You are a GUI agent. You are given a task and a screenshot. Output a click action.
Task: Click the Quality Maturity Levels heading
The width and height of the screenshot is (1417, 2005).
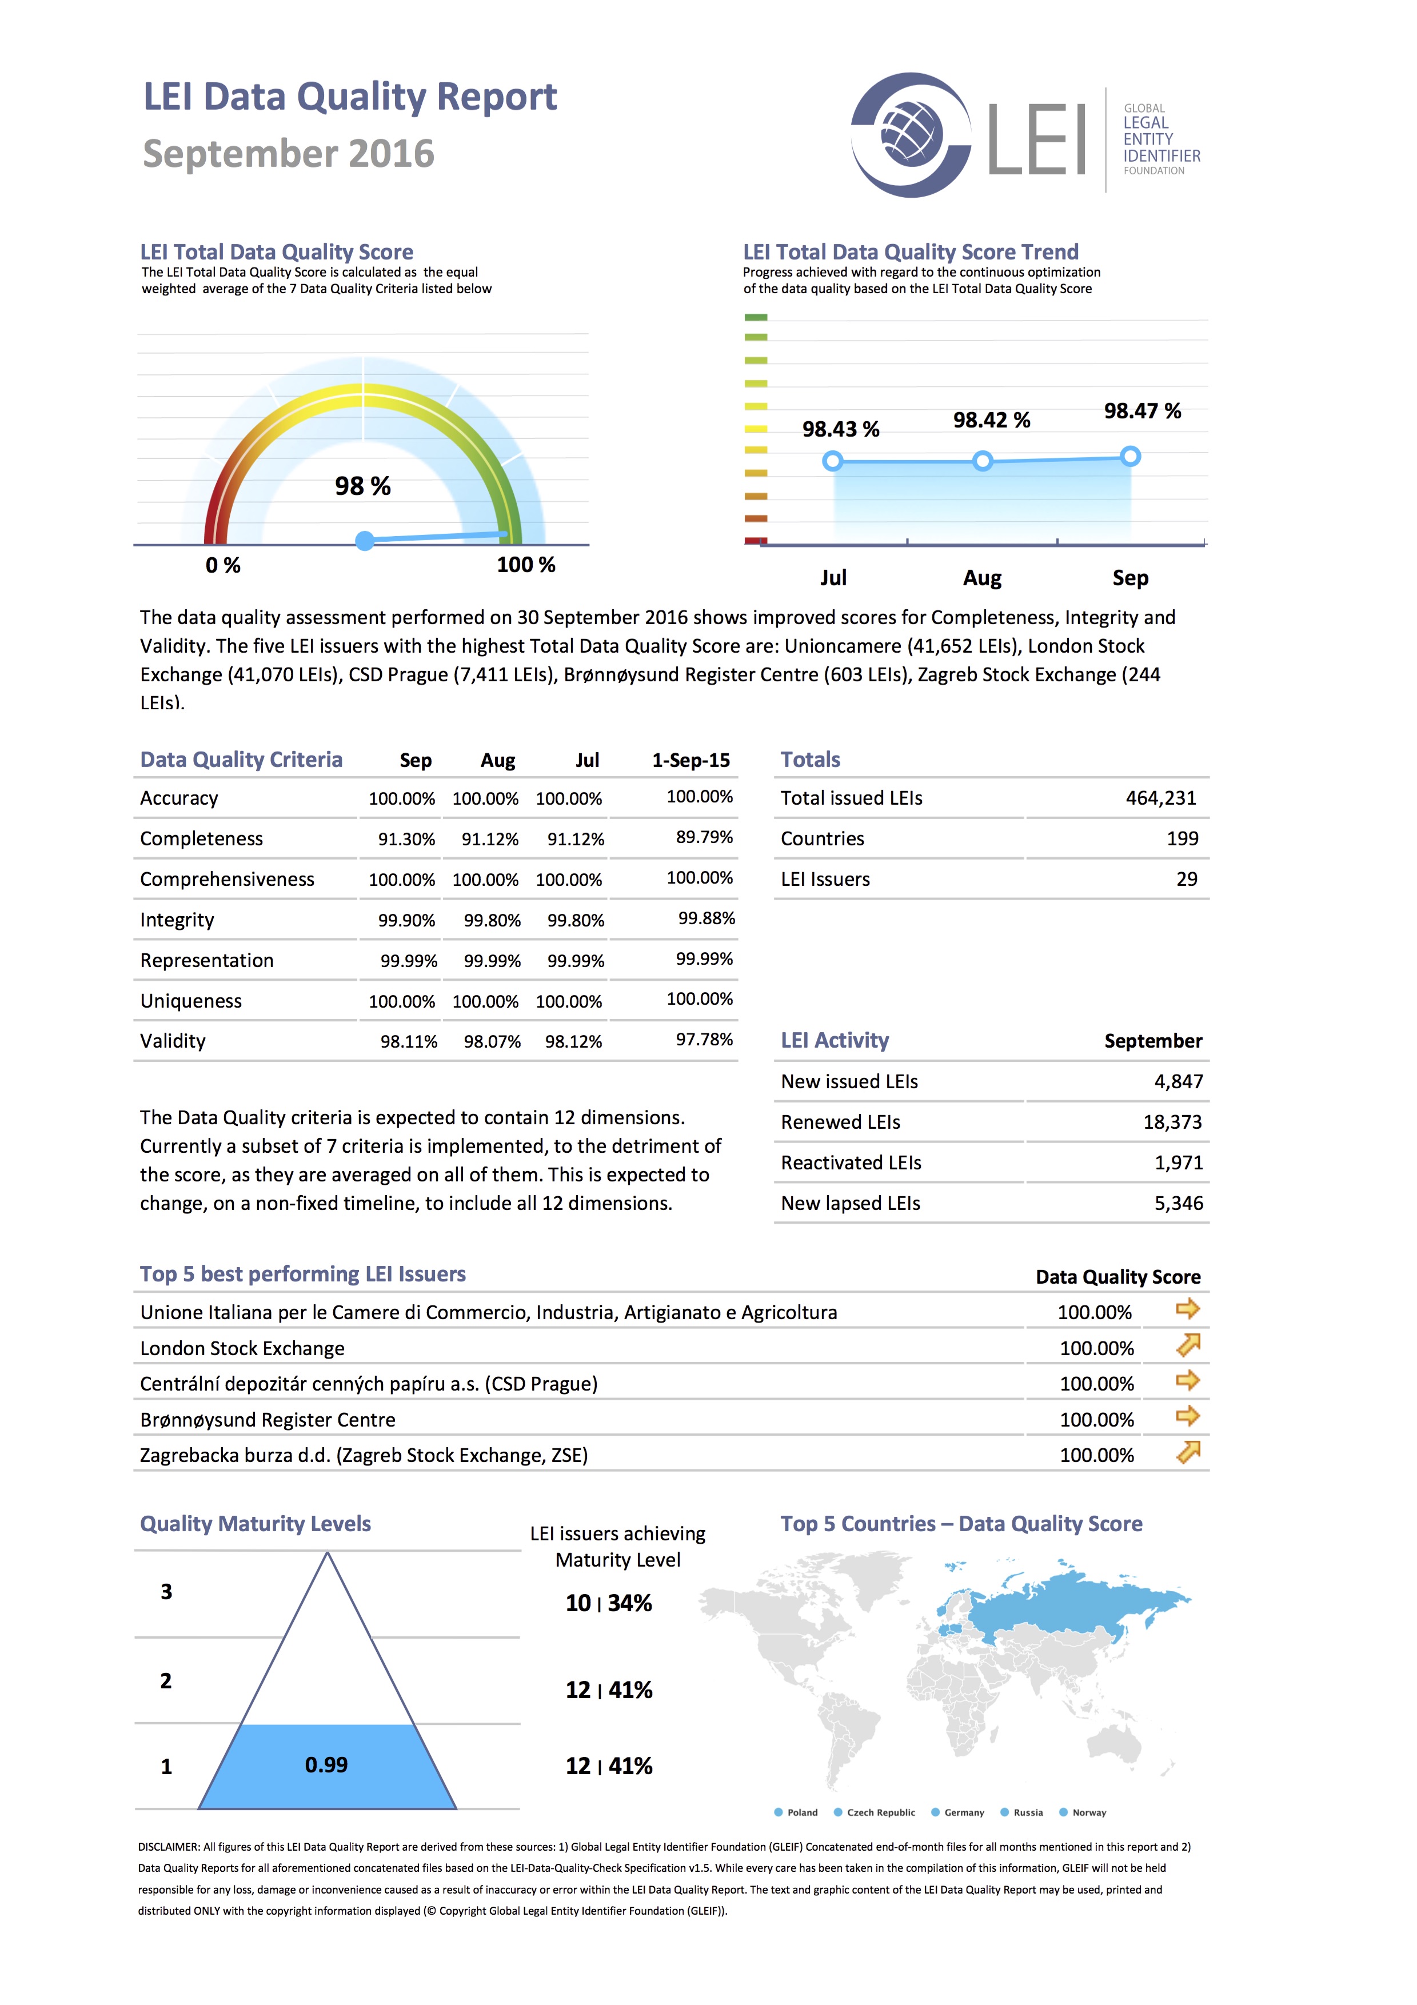(x=255, y=1524)
